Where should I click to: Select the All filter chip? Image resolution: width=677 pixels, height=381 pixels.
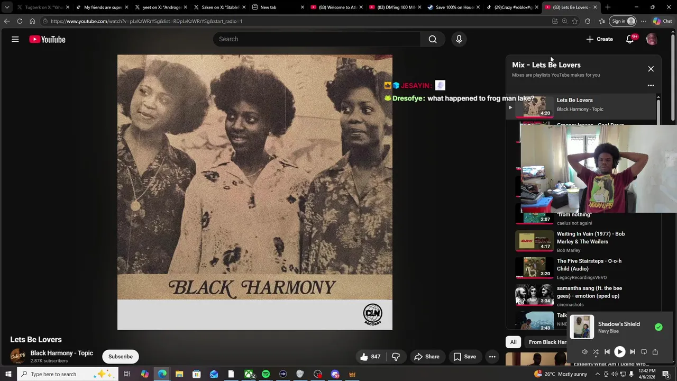pos(513,342)
